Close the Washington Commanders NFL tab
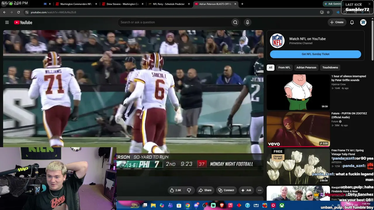This screenshot has height=210, width=374. coord(96,4)
